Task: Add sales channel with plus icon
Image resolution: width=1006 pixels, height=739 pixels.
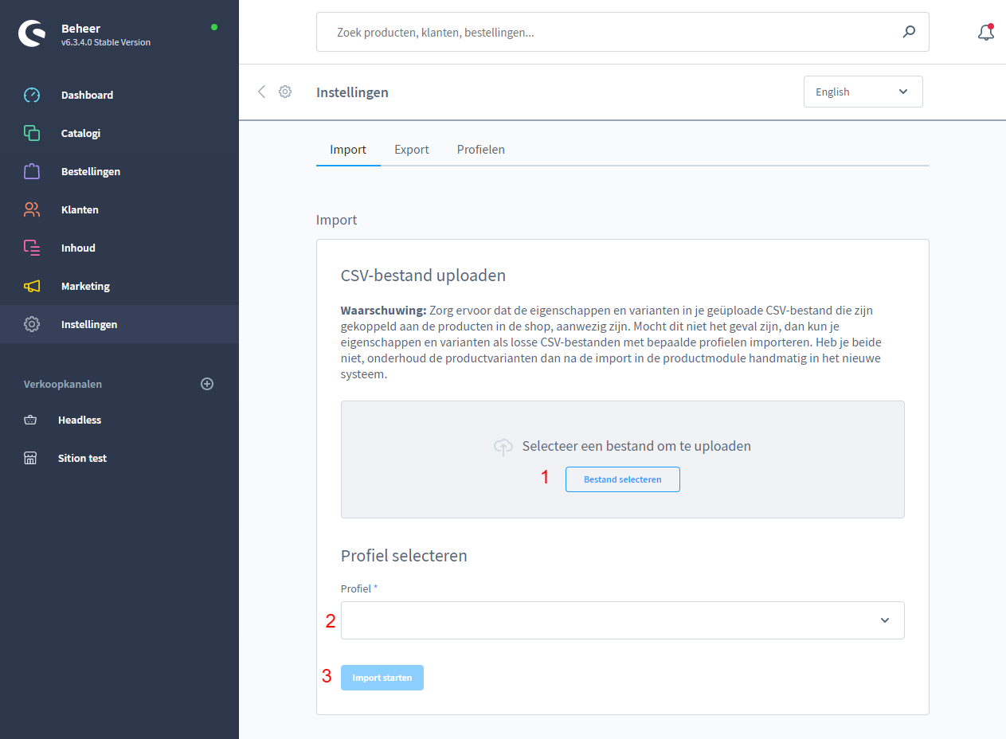Action: (207, 384)
